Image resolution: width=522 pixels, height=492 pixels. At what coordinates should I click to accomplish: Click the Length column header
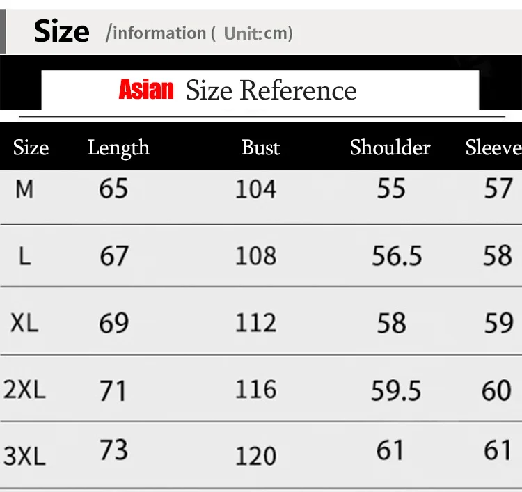pos(118,148)
